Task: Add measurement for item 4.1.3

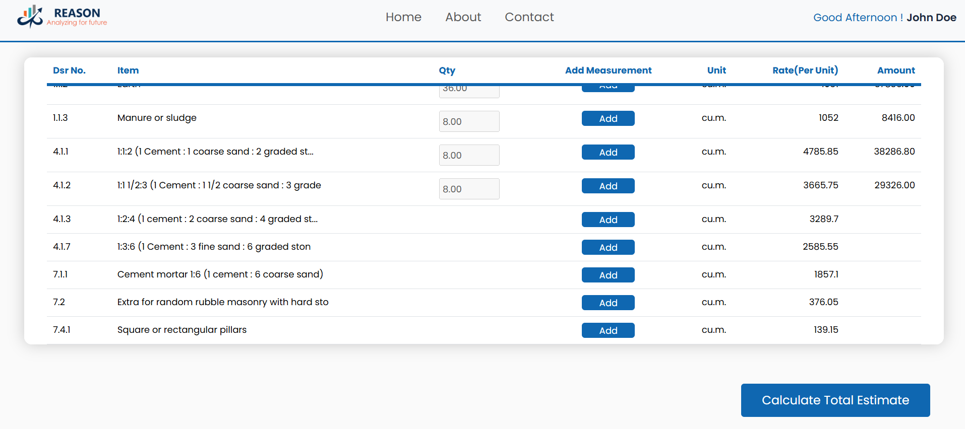Action: (x=608, y=220)
